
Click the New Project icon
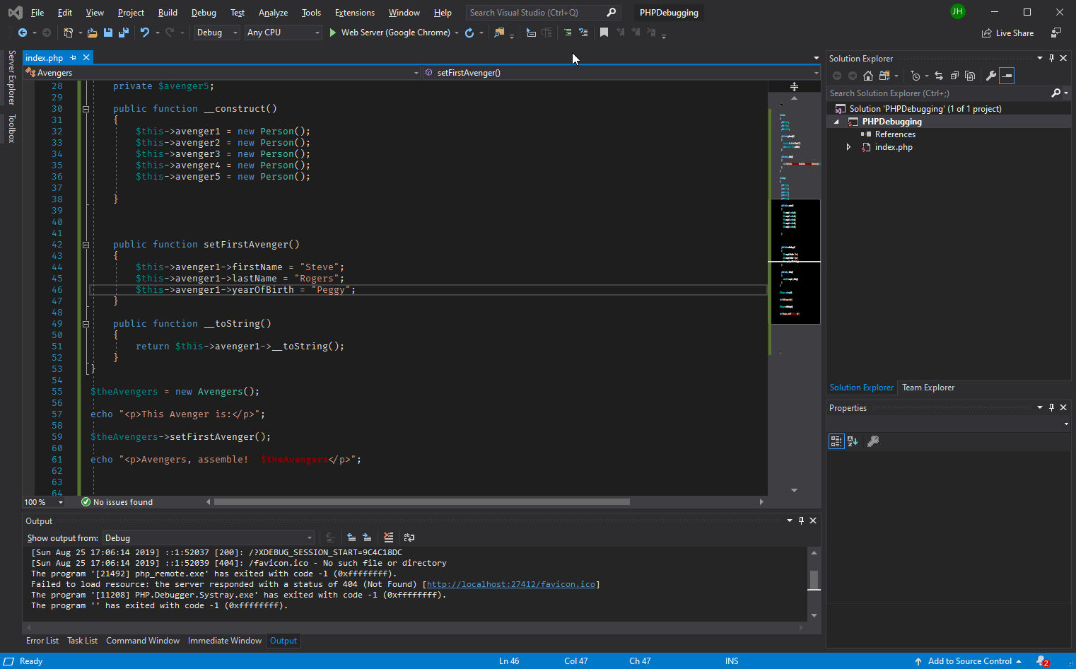pyautogui.click(x=69, y=33)
